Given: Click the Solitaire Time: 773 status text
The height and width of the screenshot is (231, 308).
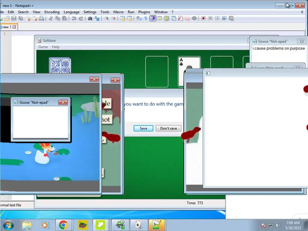Looking at the screenshot, I should click(195, 203).
